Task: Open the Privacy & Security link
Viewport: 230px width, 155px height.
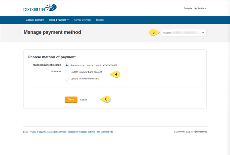Action: pos(38,132)
